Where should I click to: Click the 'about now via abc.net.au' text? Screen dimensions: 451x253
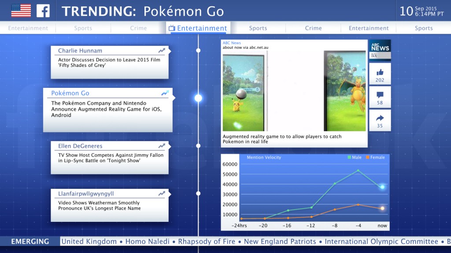pyautogui.click(x=245, y=47)
